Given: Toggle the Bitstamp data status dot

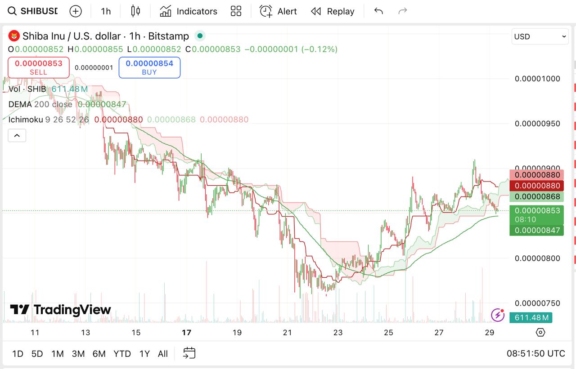Looking at the screenshot, I should pyautogui.click(x=199, y=36).
